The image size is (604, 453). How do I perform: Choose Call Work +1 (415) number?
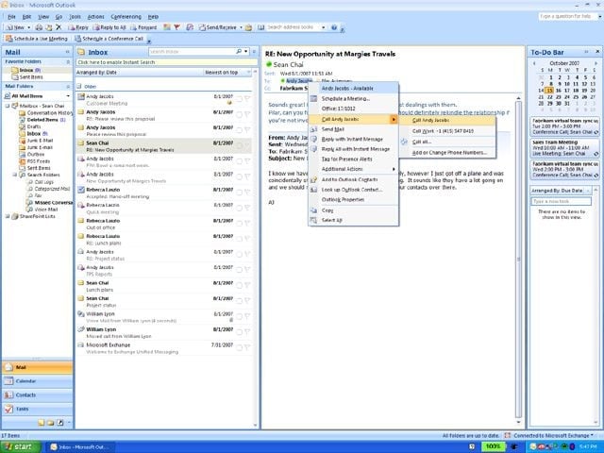tap(447, 131)
